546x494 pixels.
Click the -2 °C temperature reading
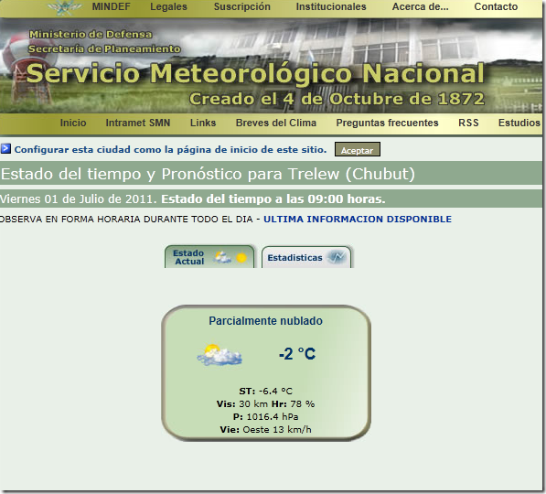297,354
